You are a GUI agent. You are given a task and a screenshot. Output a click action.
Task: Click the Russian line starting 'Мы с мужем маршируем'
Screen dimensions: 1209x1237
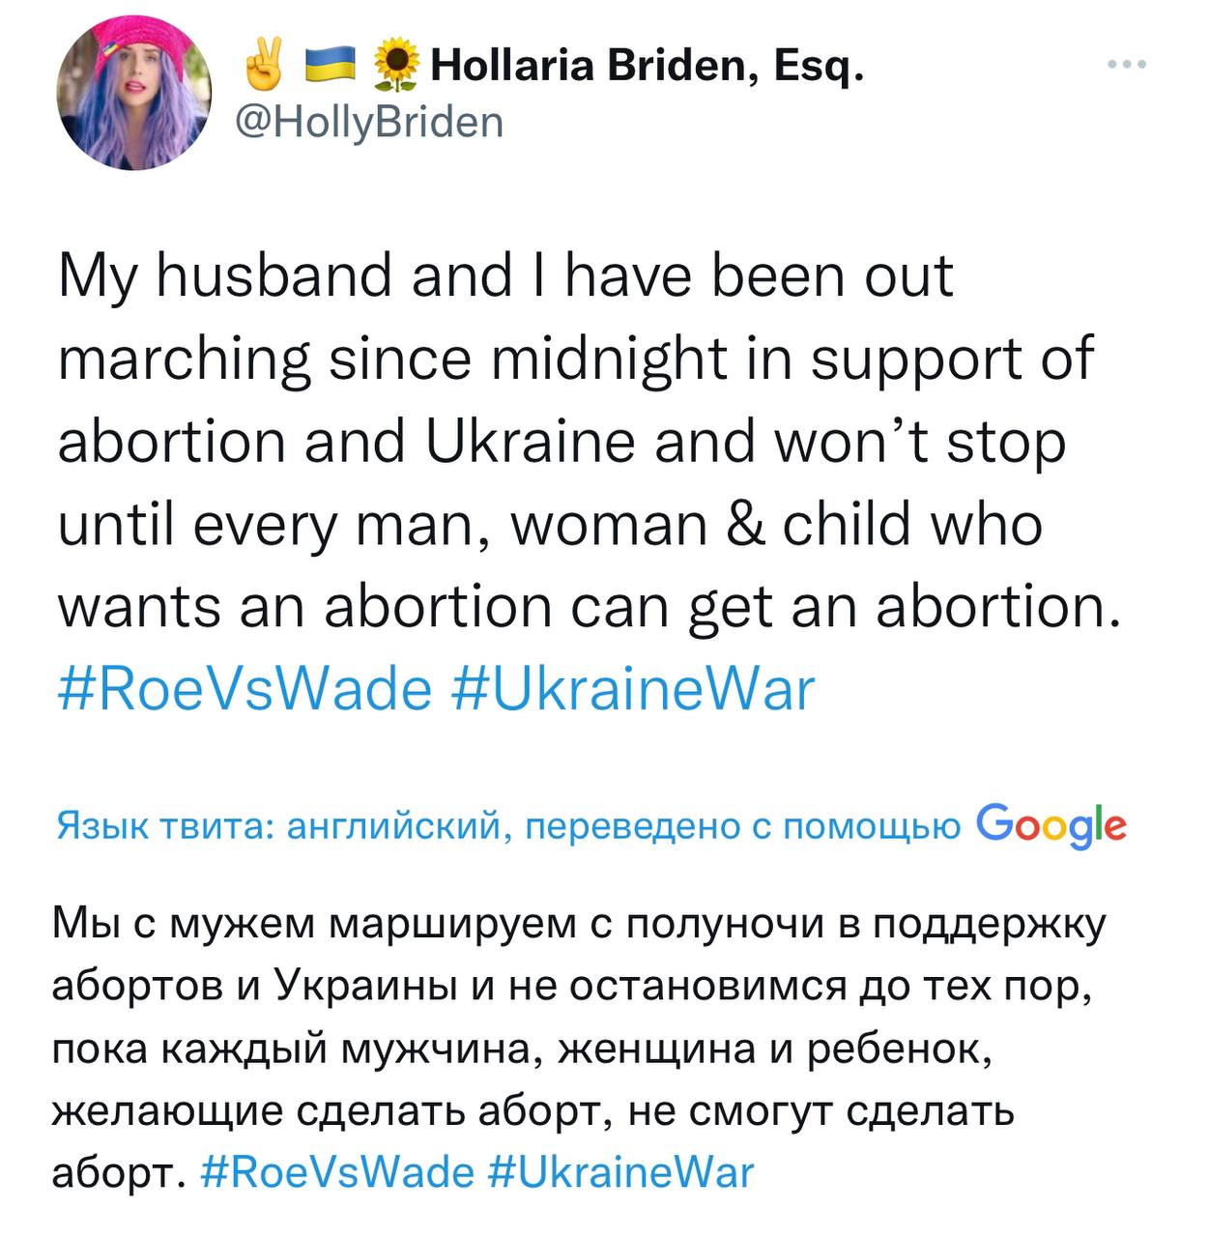point(578,926)
